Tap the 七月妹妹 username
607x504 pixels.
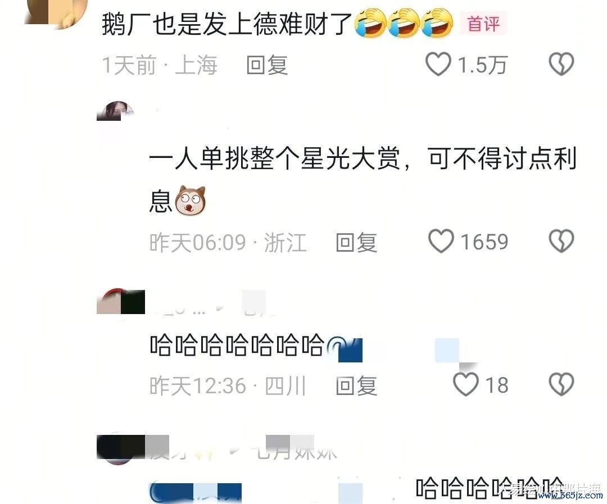coord(297,450)
